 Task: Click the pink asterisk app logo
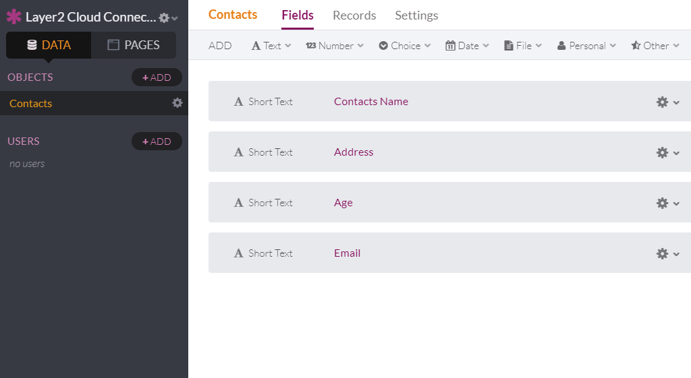coord(13,17)
